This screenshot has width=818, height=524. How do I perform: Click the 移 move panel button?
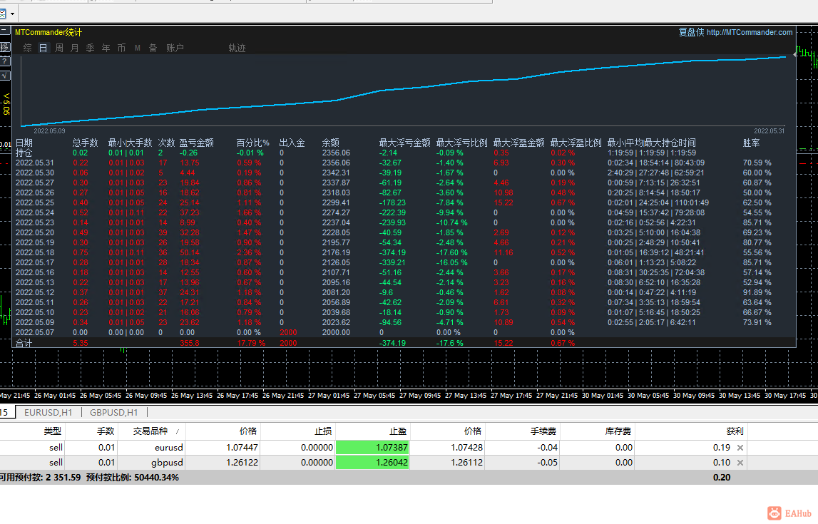pyautogui.click(x=4, y=48)
